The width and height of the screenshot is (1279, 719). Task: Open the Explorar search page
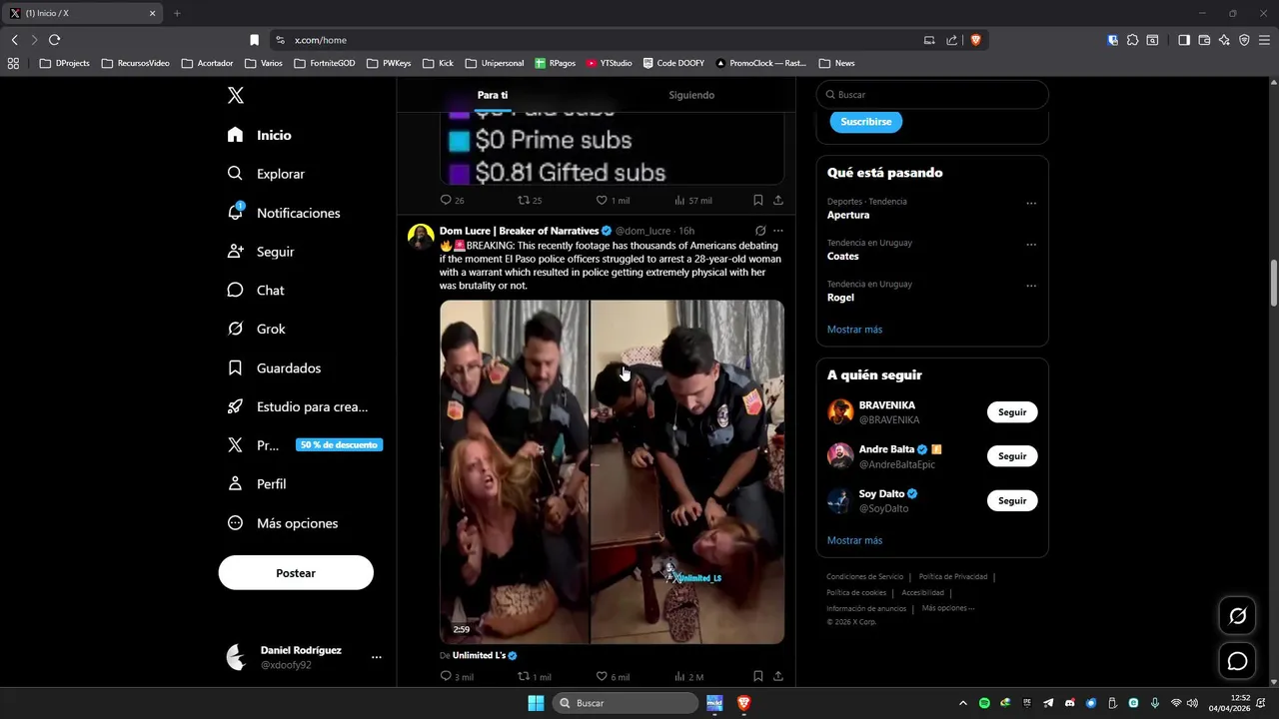click(x=266, y=174)
